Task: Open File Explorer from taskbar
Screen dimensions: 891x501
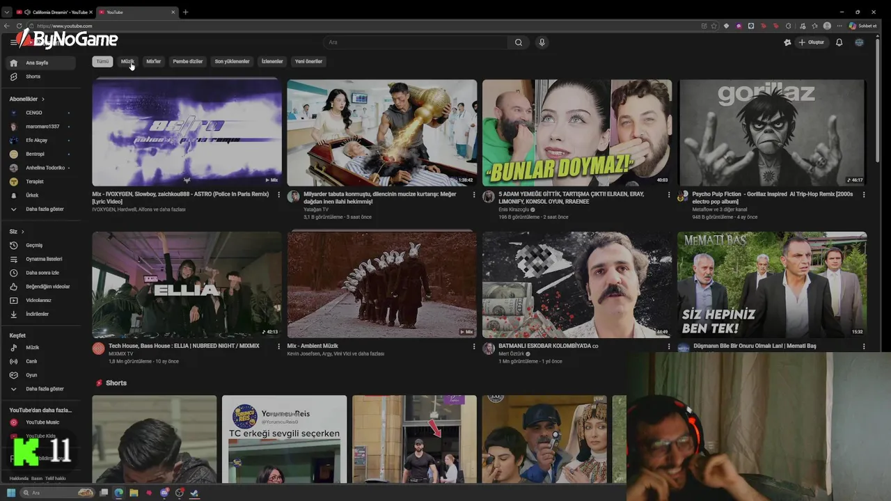Action: (134, 493)
